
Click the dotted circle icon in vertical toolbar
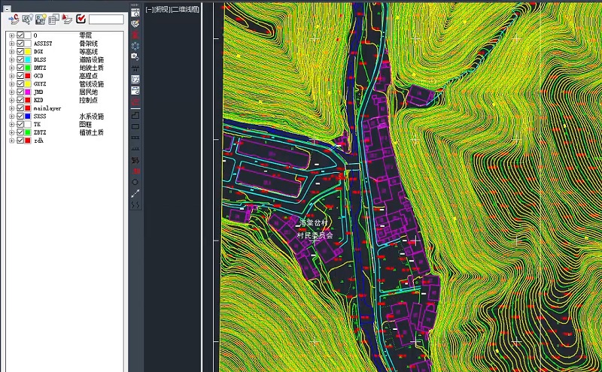point(135,46)
